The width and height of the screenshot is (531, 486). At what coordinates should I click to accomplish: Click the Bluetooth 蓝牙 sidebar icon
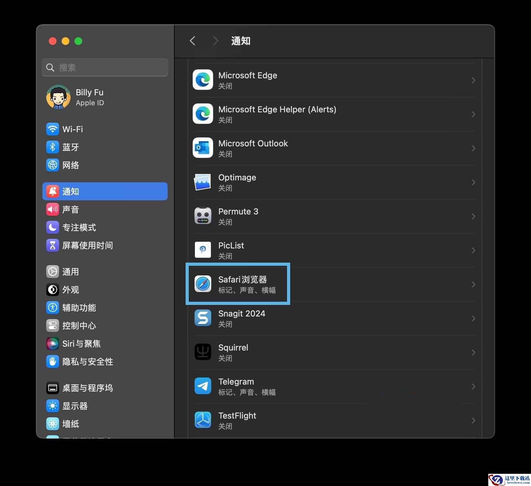coord(53,147)
